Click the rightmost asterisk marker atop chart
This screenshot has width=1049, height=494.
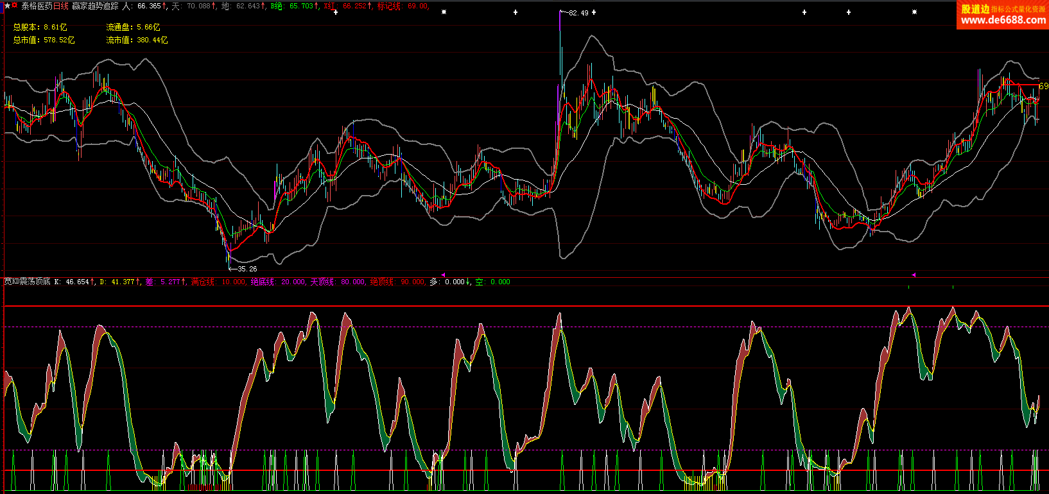pyautogui.click(x=914, y=12)
